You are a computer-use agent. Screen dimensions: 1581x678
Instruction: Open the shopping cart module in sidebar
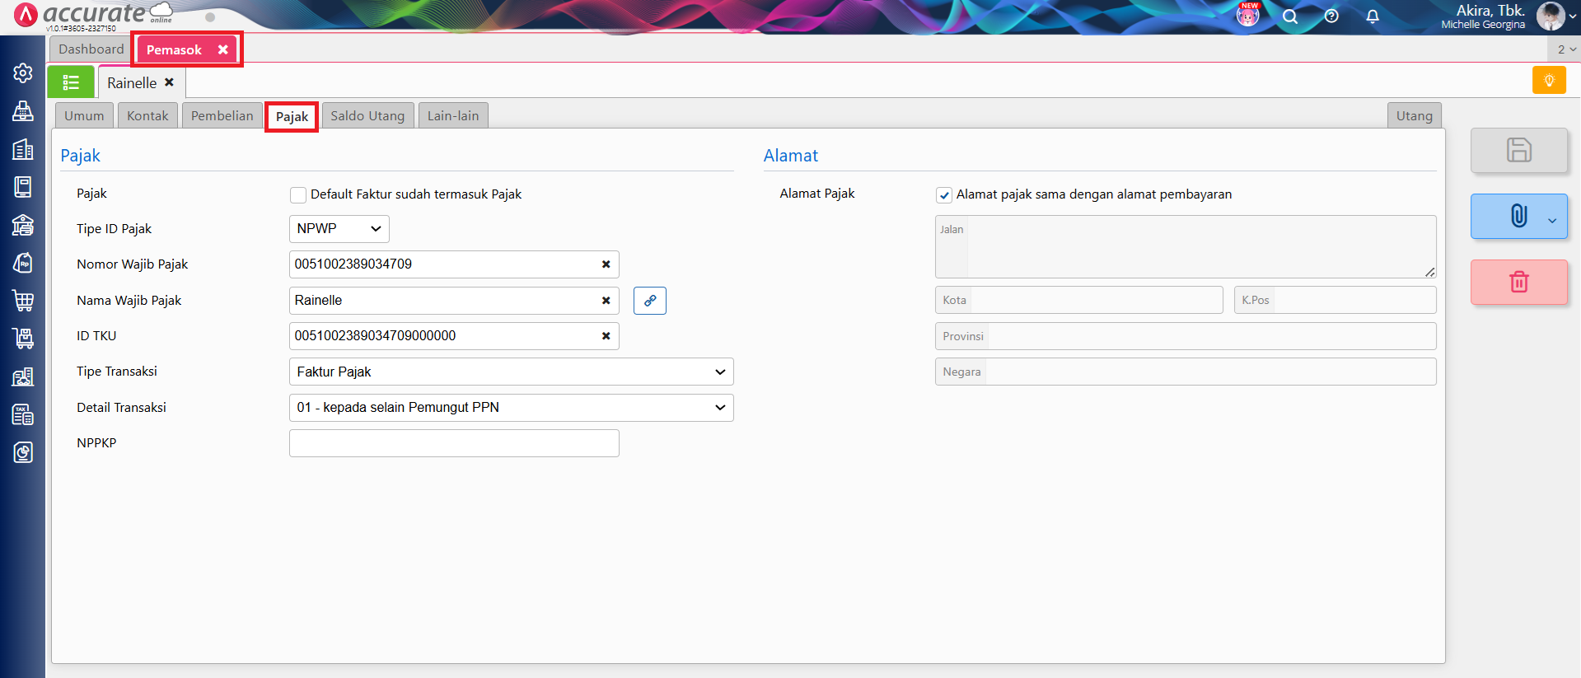[x=23, y=300]
